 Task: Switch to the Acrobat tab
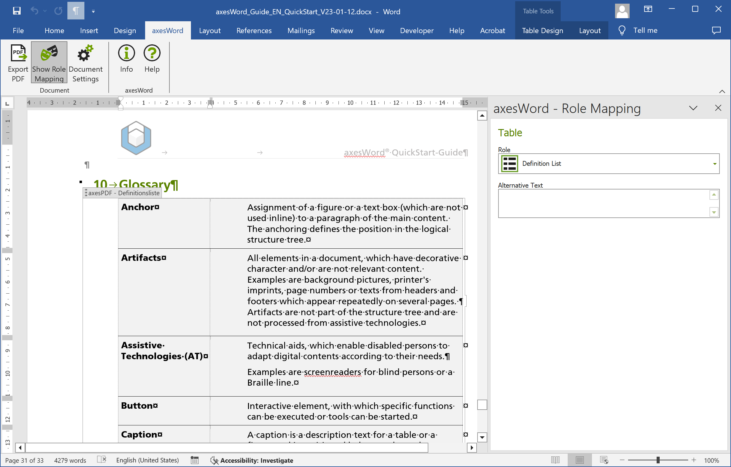coord(492,31)
